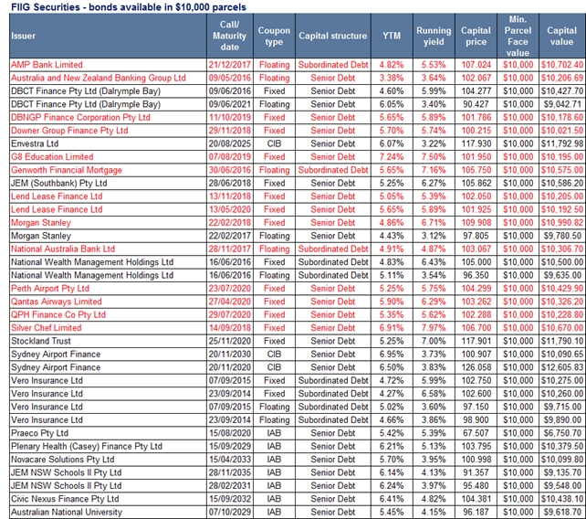The width and height of the screenshot is (586, 519).
Task: Select Min. Parcel Face value header
Action: [x=518, y=36]
